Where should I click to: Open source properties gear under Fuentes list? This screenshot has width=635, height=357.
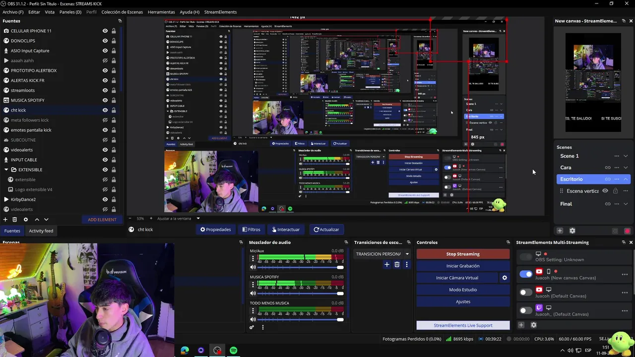coord(26,219)
